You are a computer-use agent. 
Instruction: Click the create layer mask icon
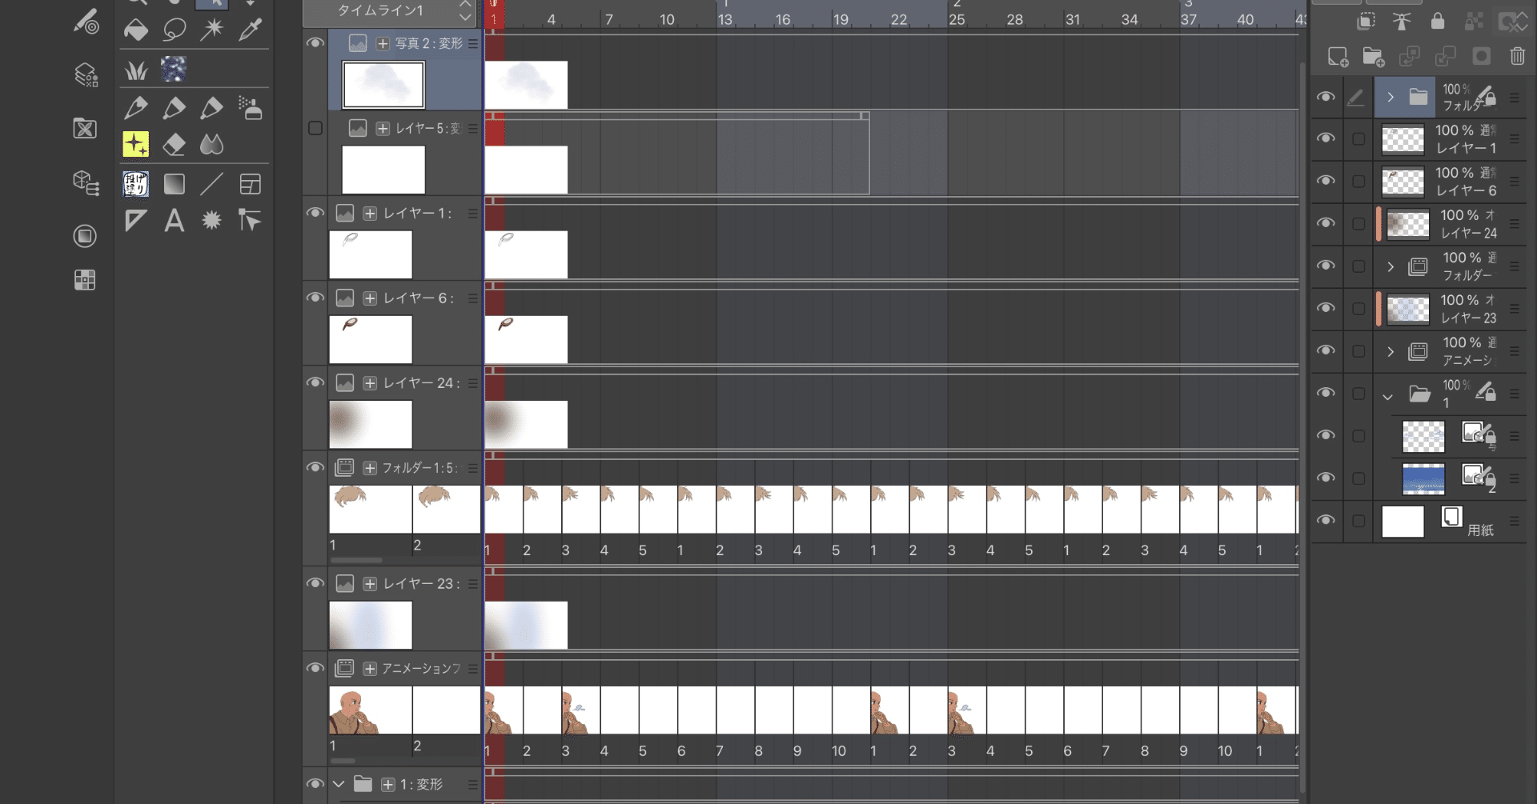[1481, 56]
